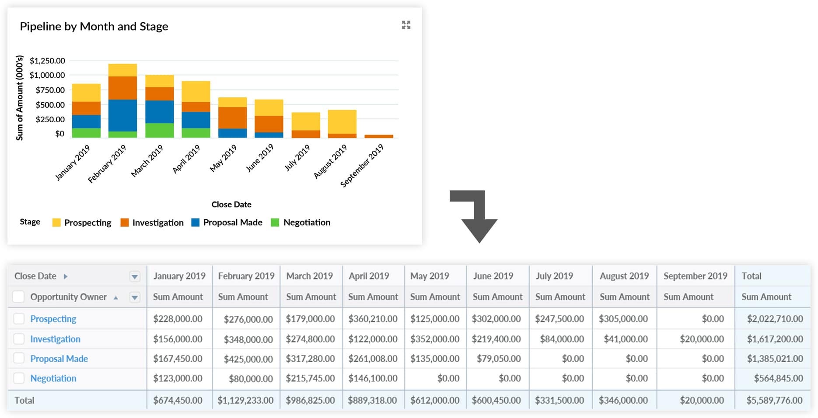The width and height of the screenshot is (818, 418).
Task: Click the orange Investigation legend marker
Action: (x=125, y=222)
